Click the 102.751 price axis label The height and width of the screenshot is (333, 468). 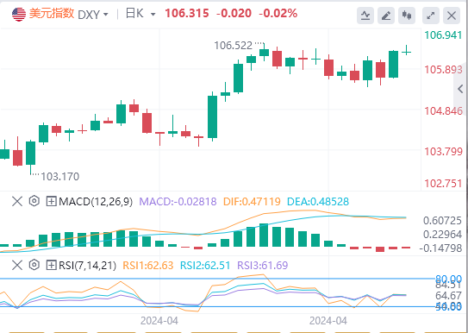(443, 184)
